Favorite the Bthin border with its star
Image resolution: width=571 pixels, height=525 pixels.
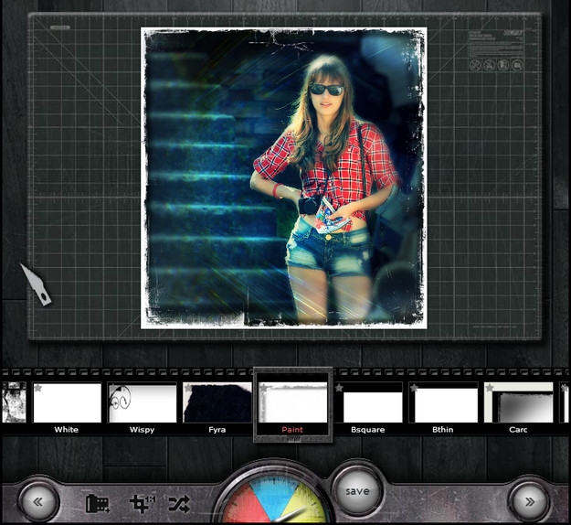click(x=414, y=388)
